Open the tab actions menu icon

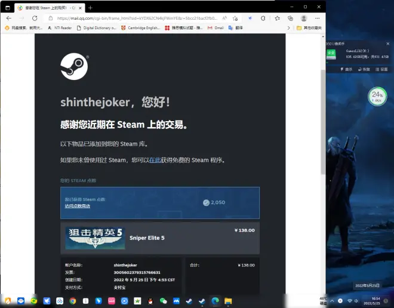click(8, 8)
